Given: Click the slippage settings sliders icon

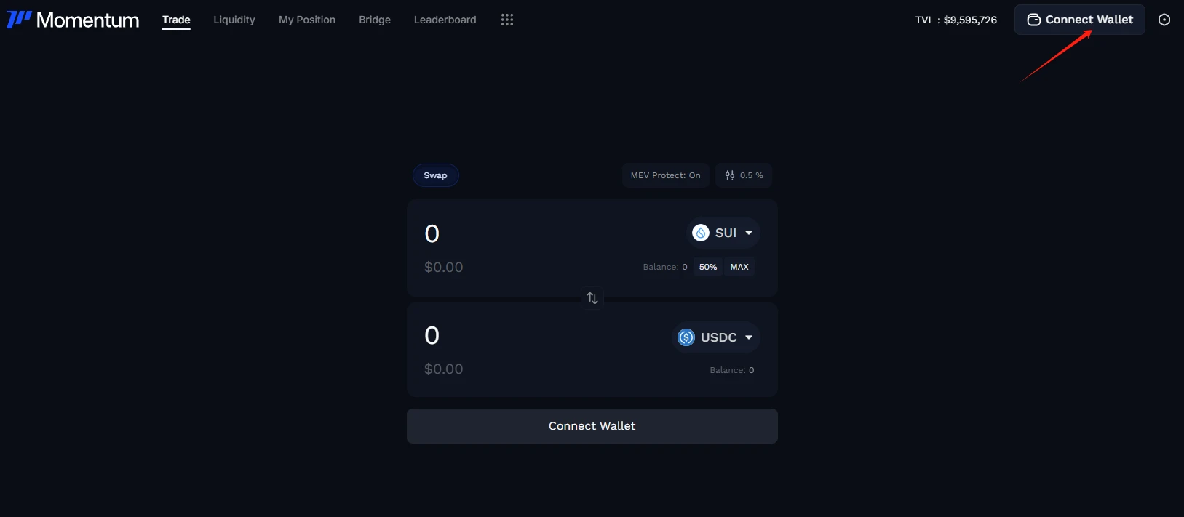Looking at the screenshot, I should (x=730, y=175).
